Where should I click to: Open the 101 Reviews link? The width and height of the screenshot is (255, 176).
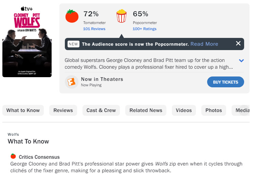click(94, 29)
